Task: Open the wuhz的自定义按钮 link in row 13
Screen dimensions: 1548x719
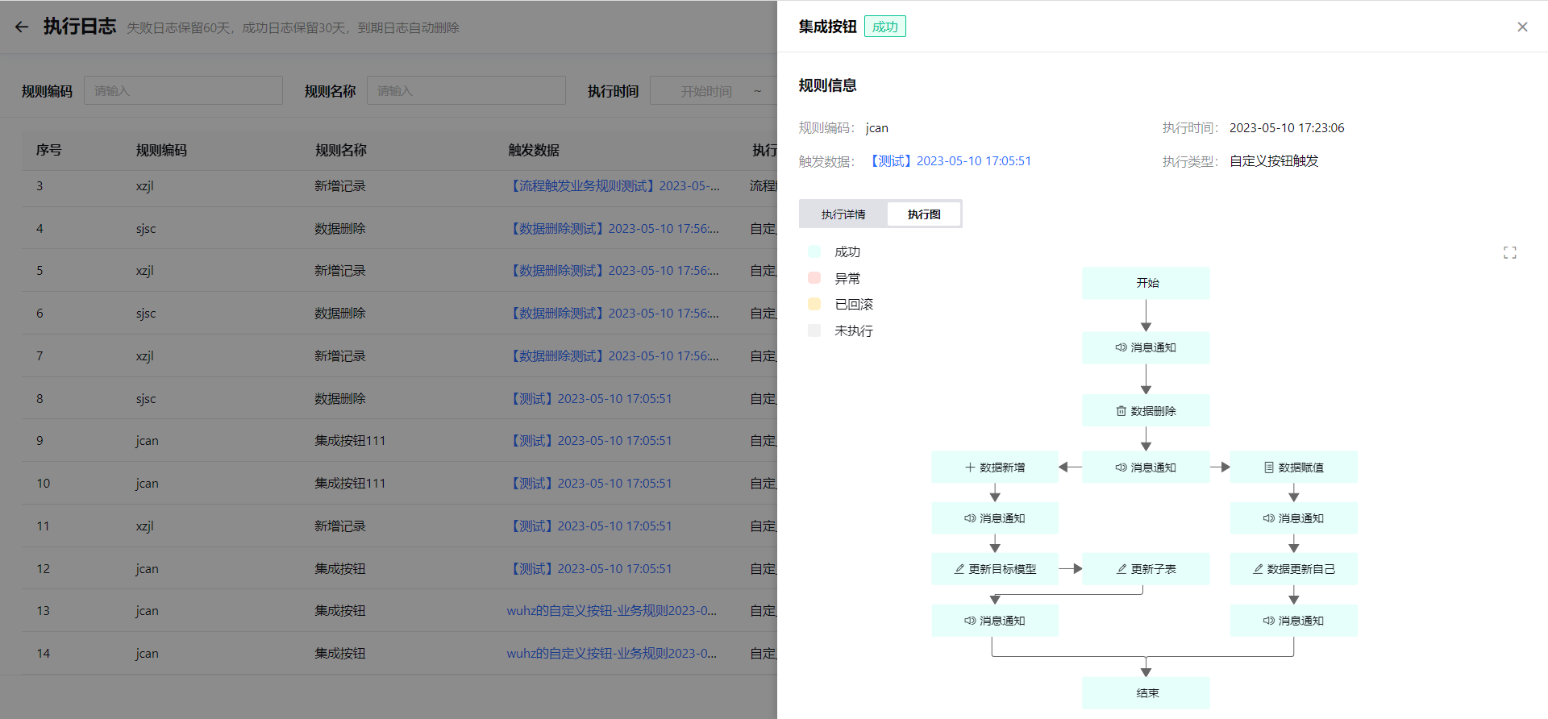Action: (x=612, y=611)
